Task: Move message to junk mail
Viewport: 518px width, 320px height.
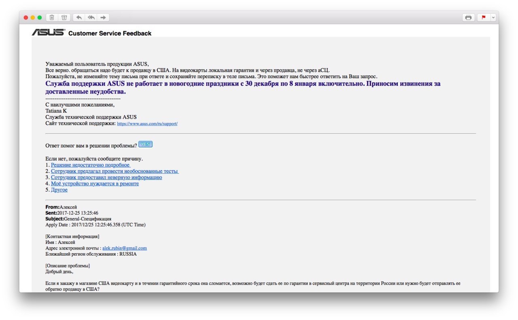Action: click(x=64, y=17)
